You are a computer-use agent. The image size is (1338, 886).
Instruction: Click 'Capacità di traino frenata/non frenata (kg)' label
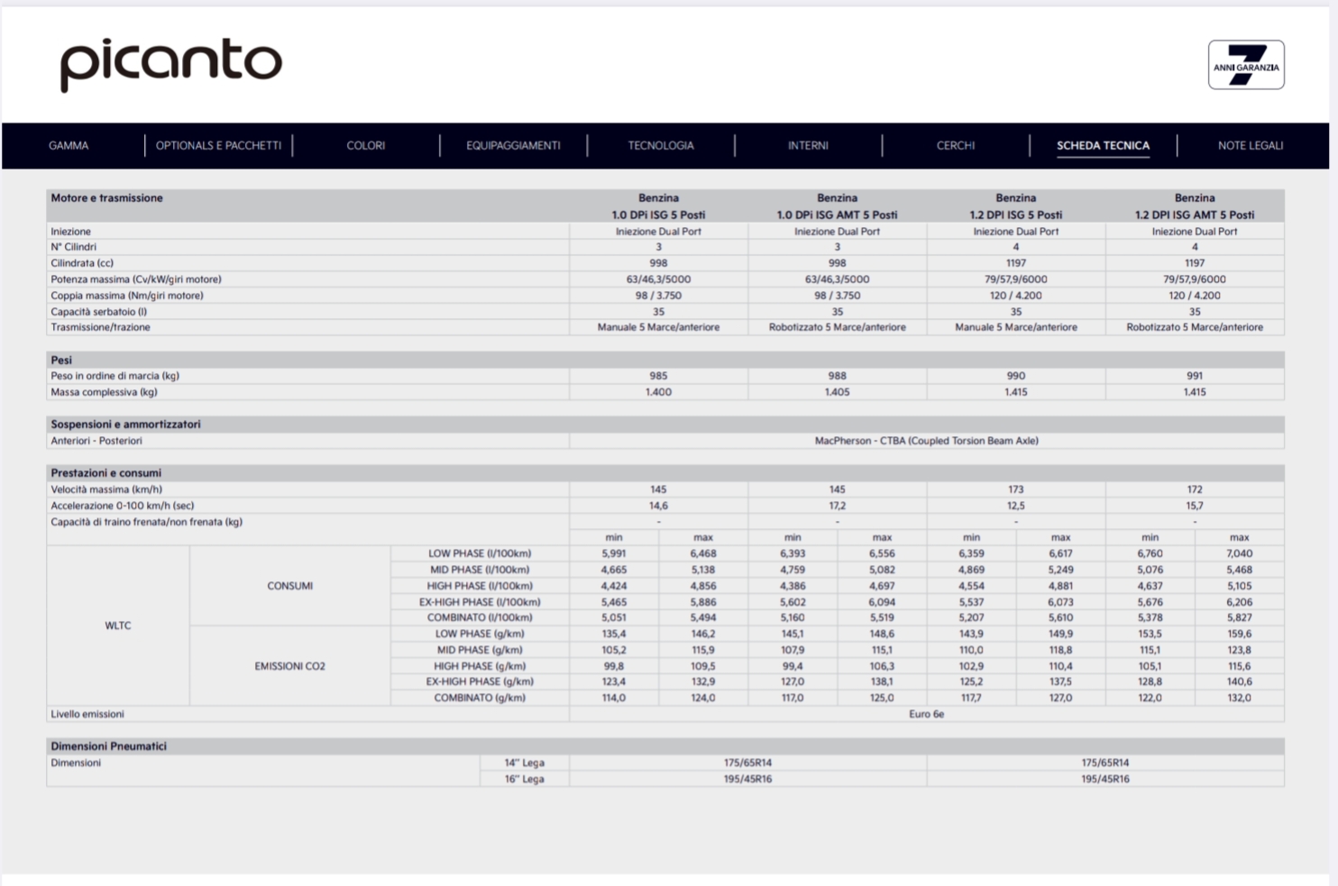pyautogui.click(x=146, y=522)
